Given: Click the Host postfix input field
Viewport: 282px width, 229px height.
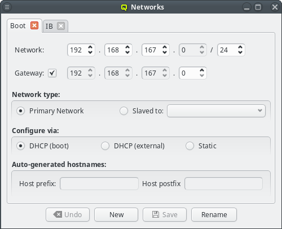Looking at the screenshot, I should tap(223, 184).
